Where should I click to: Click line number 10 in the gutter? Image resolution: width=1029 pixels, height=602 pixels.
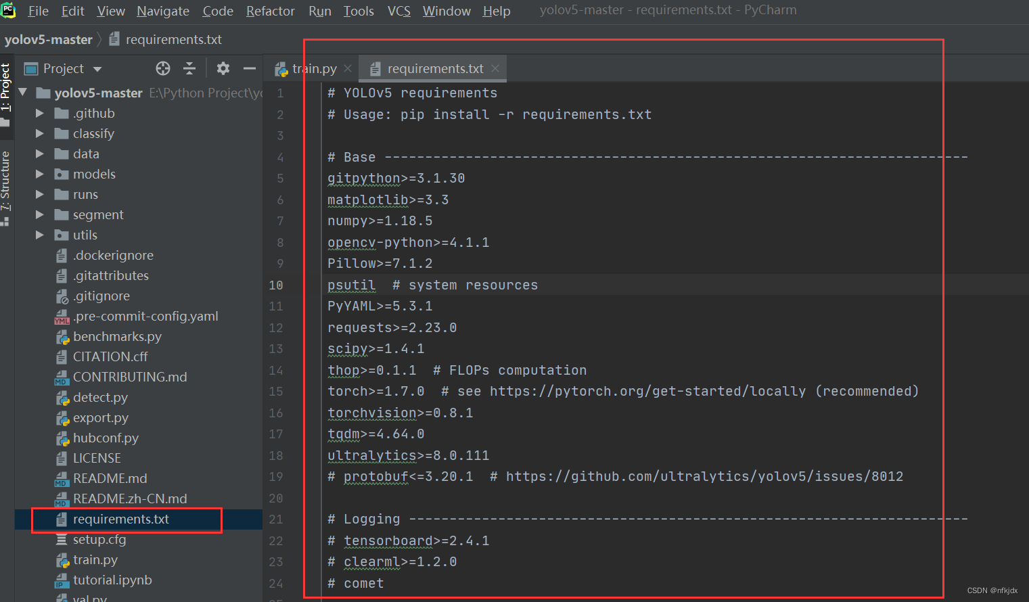tap(276, 285)
